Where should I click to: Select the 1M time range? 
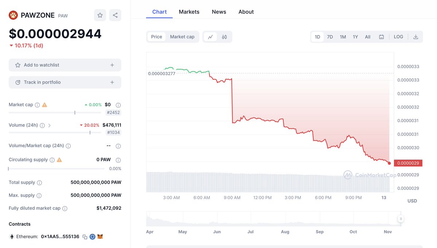[x=343, y=37]
